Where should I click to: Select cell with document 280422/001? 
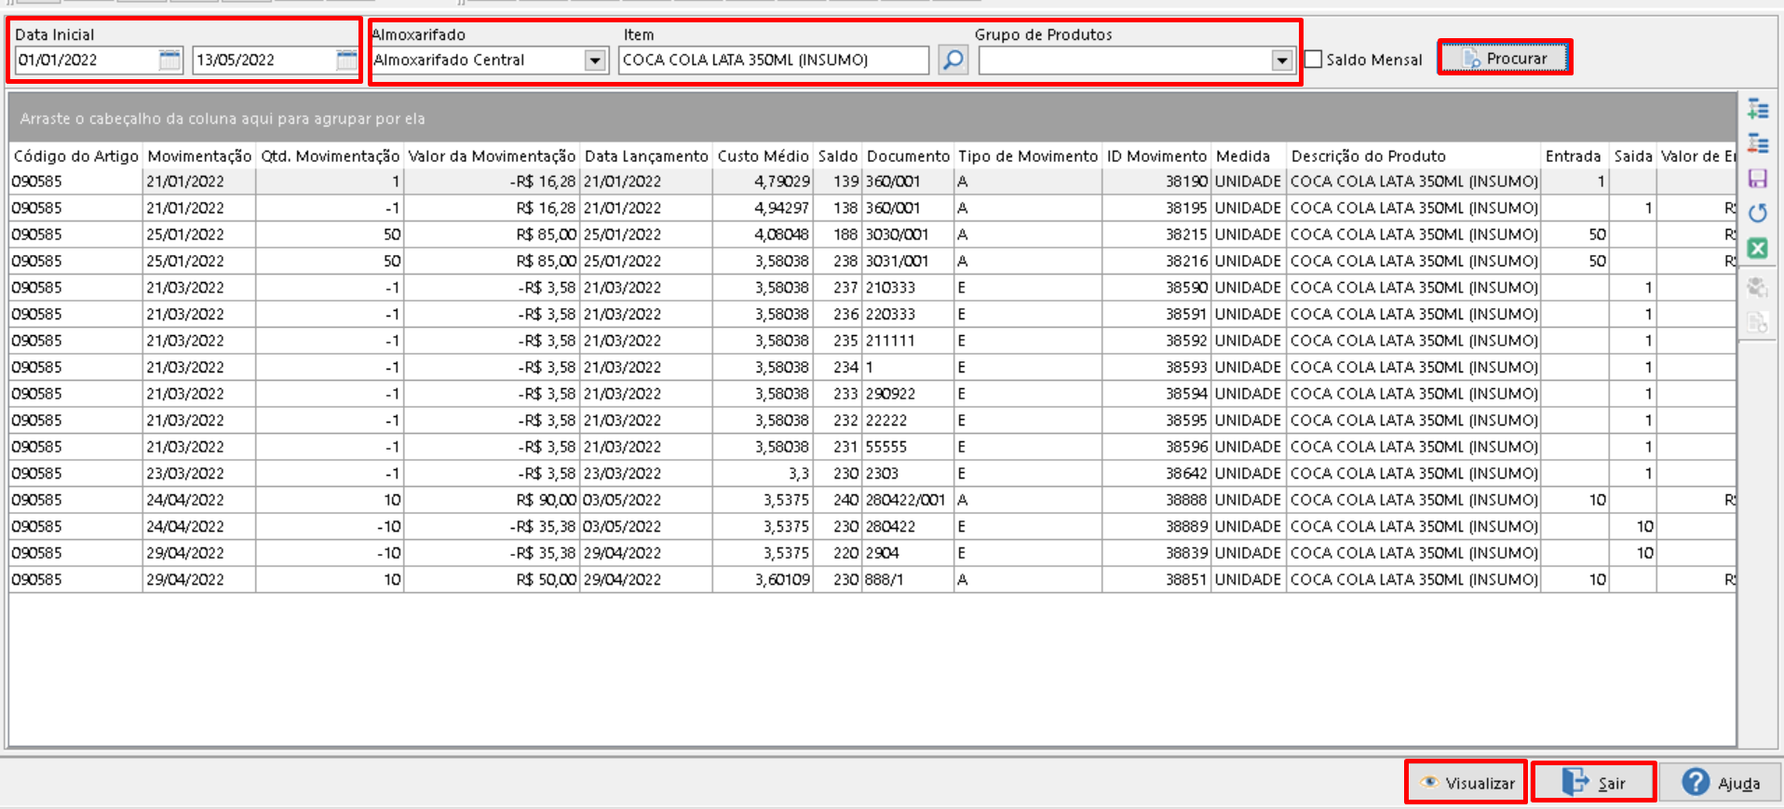point(908,500)
